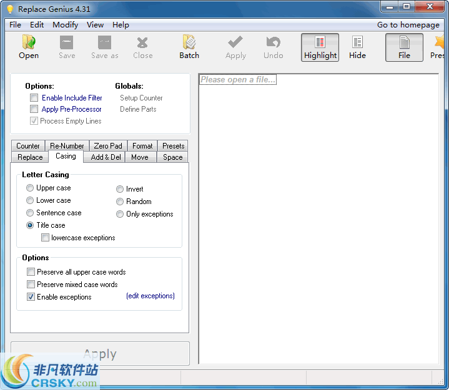Switch to the Move tab
This screenshot has width=449, height=390.
pos(140,157)
